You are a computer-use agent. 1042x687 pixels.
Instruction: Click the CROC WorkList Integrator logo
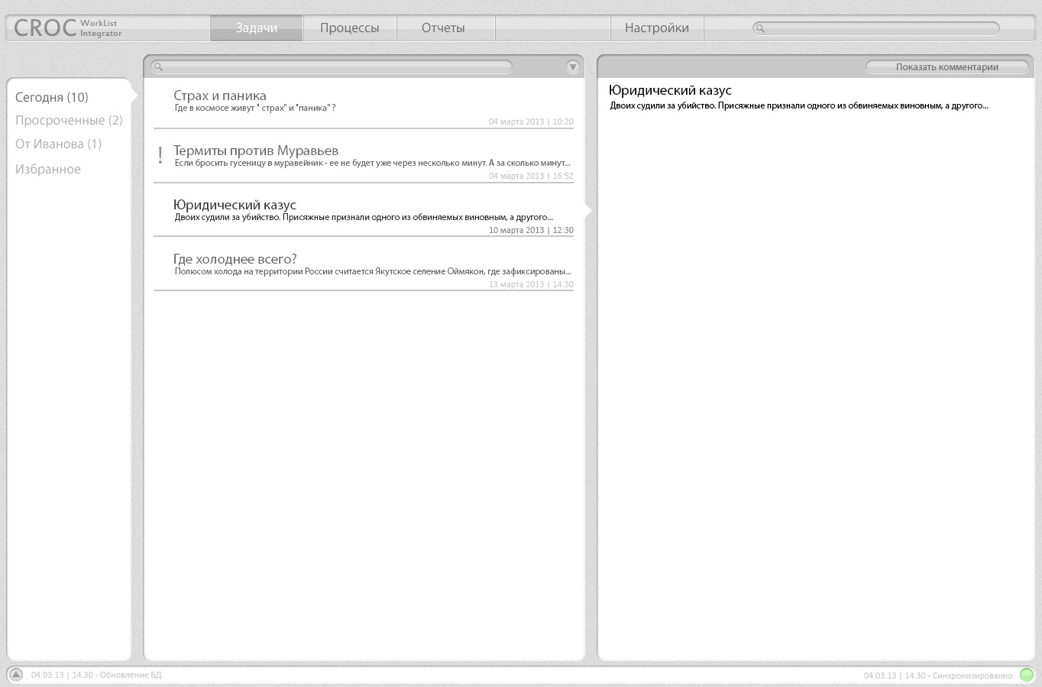(68, 28)
